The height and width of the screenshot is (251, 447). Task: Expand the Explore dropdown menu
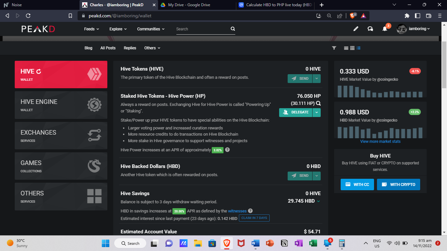[118, 29]
